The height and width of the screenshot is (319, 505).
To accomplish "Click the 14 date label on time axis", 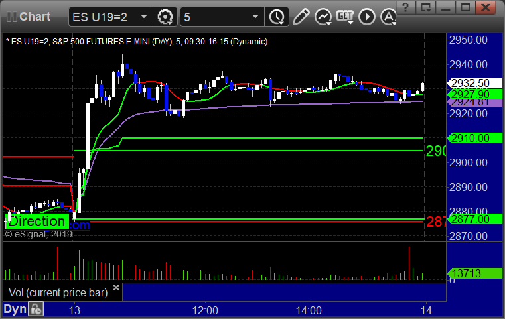I will pyautogui.click(x=426, y=310).
